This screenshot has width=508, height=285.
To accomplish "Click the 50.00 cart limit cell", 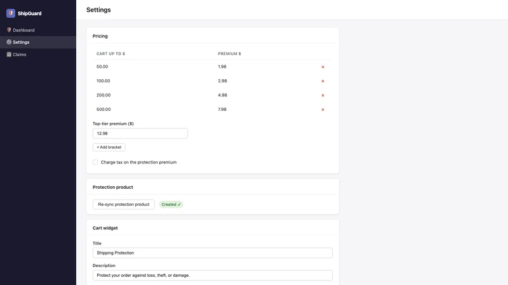I will tap(102, 66).
